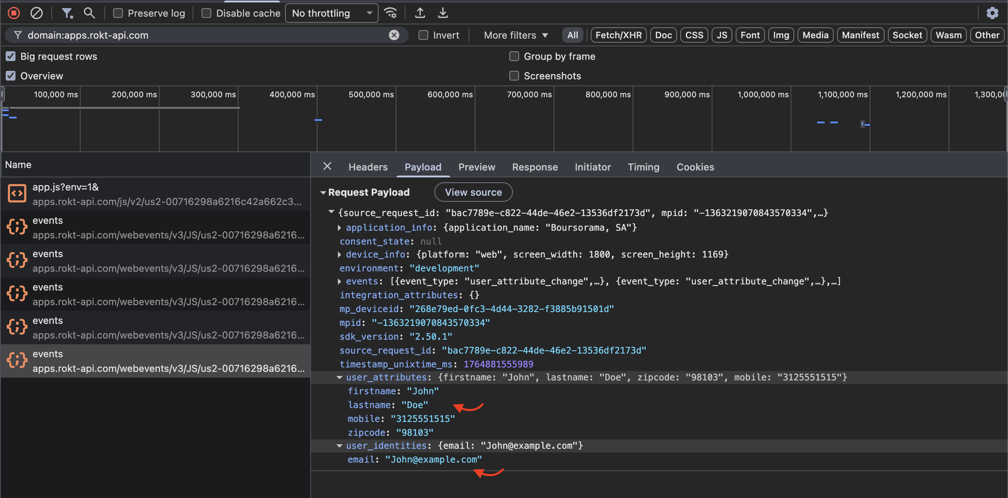Screen dimensions: 1008x498
Task: Open network conditions settings
Action: tap(390, 13)
